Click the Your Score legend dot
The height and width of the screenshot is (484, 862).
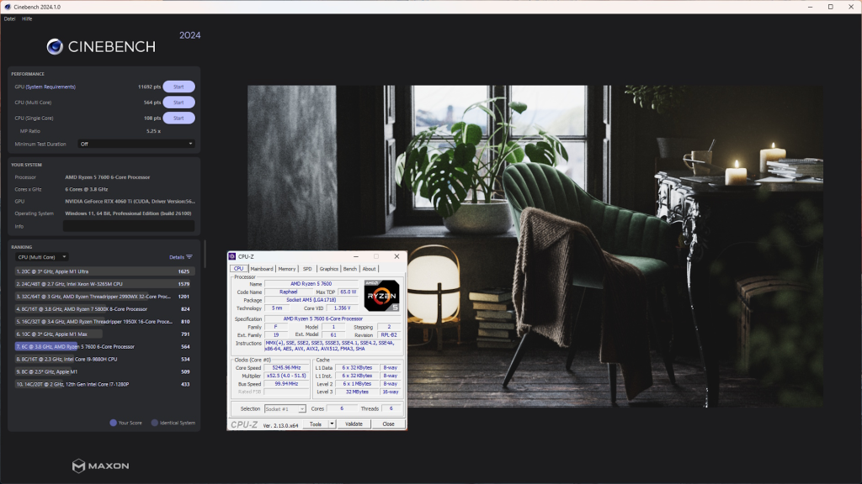pyautogui.click(x=113, y=423)
